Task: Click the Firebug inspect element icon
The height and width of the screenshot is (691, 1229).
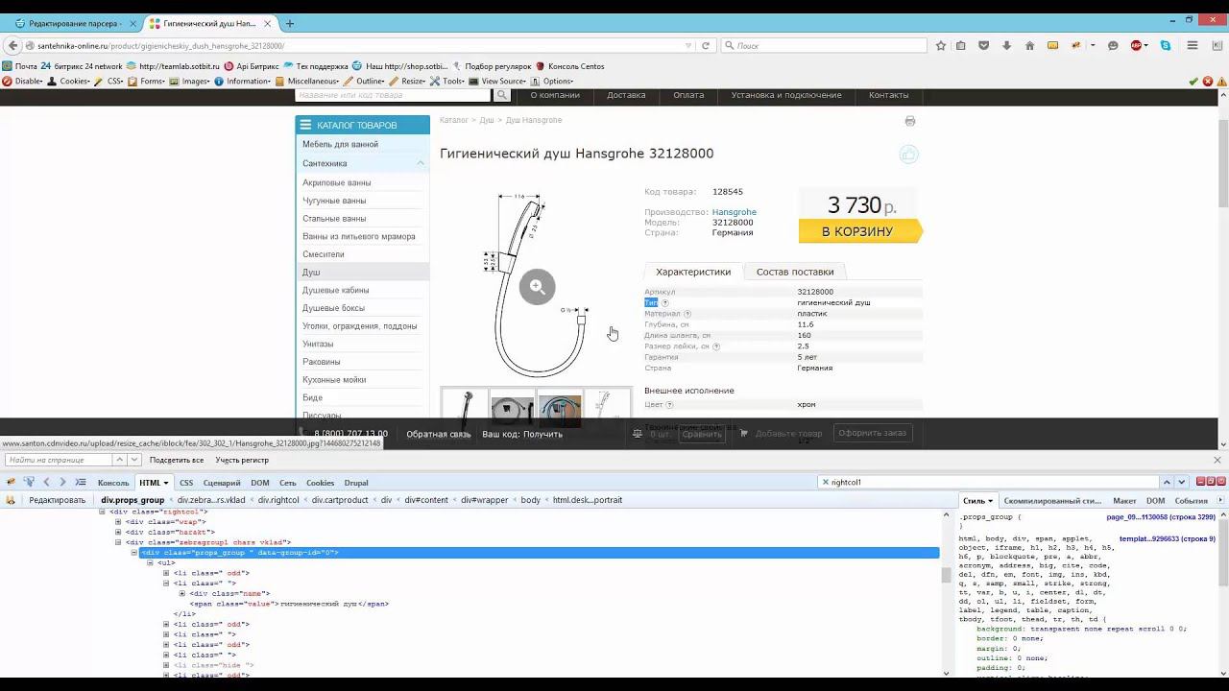Action: click(29, 482)
